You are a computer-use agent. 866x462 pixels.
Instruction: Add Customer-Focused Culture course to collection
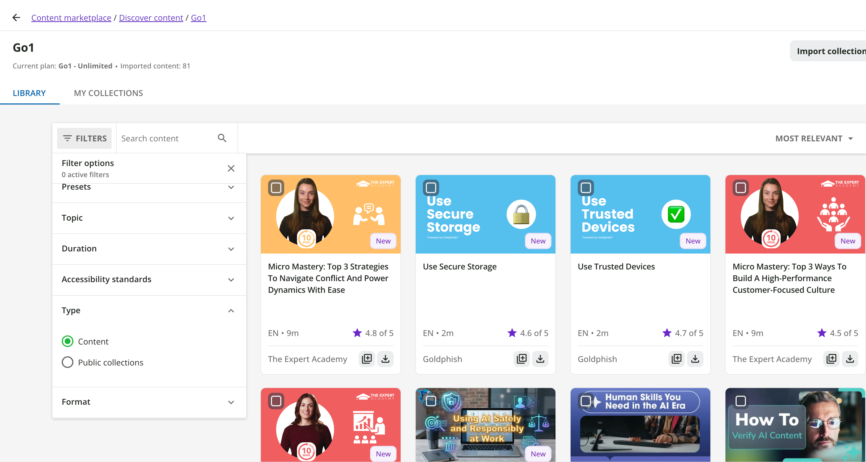pos(831,359)
